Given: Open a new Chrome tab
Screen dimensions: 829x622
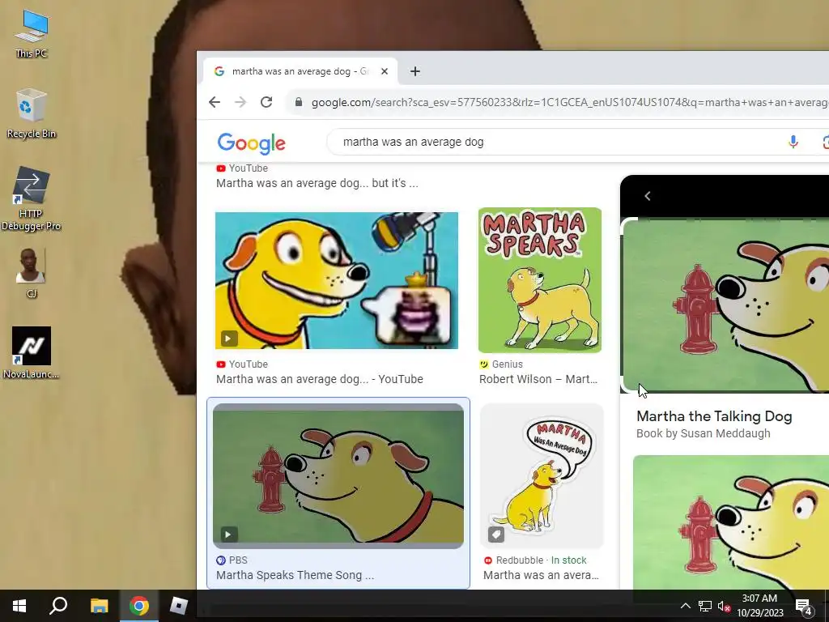Looking at the screenshot, I should point(415,71).
